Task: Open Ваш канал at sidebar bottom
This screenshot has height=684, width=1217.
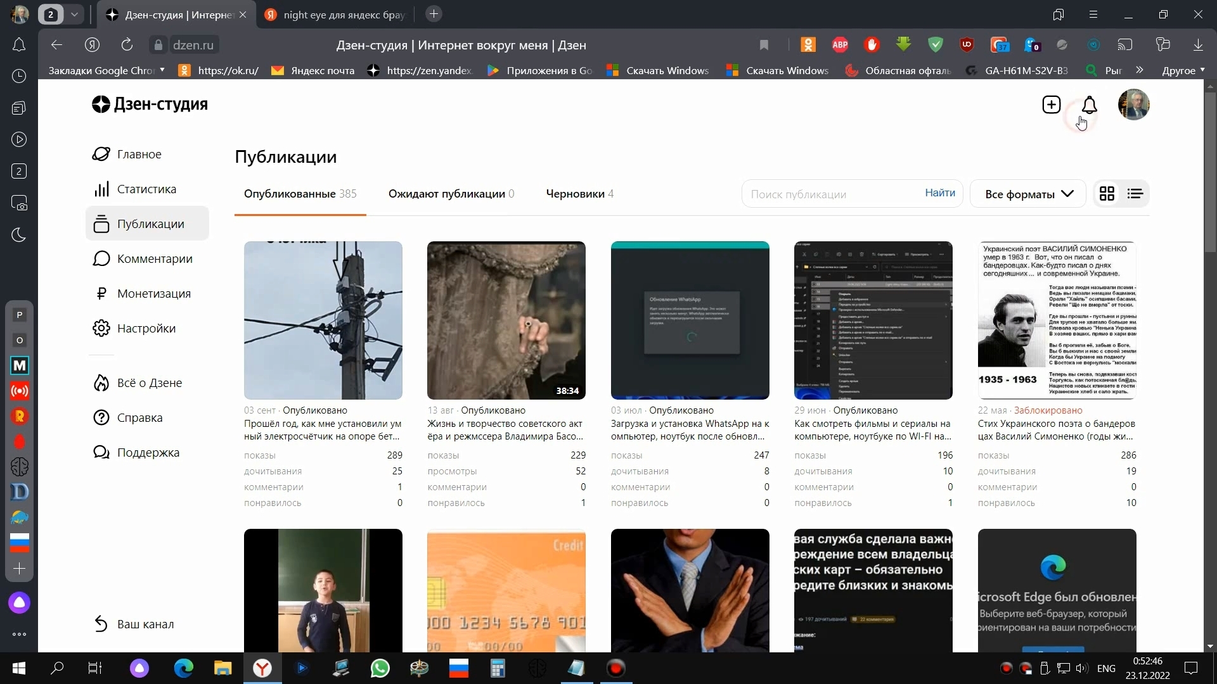Action: 145,624
